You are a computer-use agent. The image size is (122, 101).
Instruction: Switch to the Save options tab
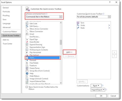[x=11, y=19]
